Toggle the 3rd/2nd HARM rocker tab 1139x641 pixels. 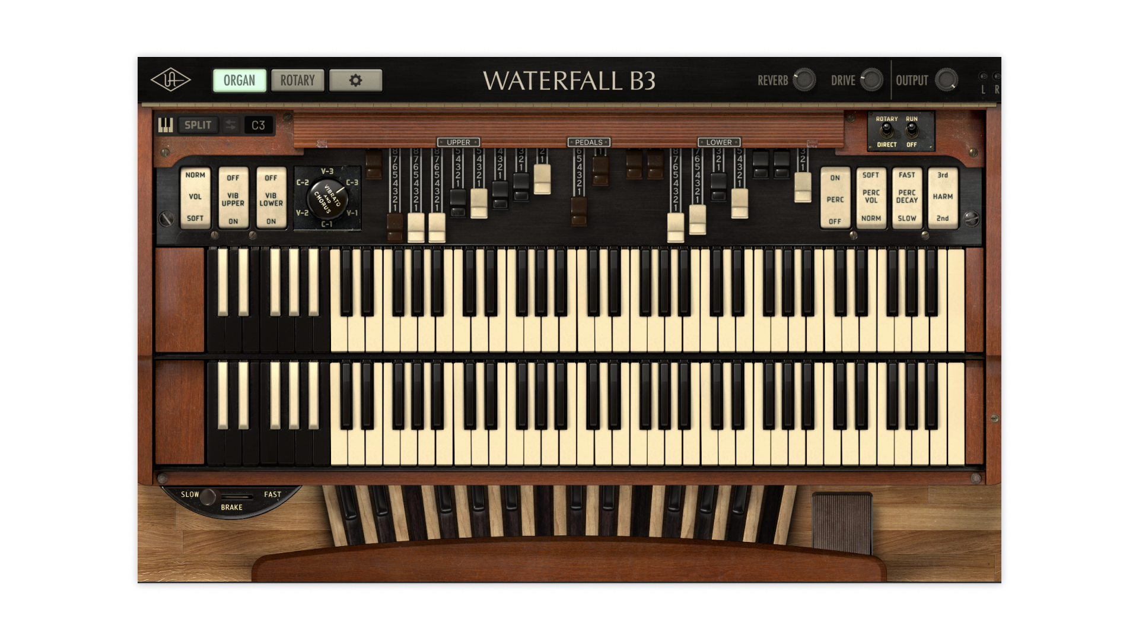pos(943,198)
